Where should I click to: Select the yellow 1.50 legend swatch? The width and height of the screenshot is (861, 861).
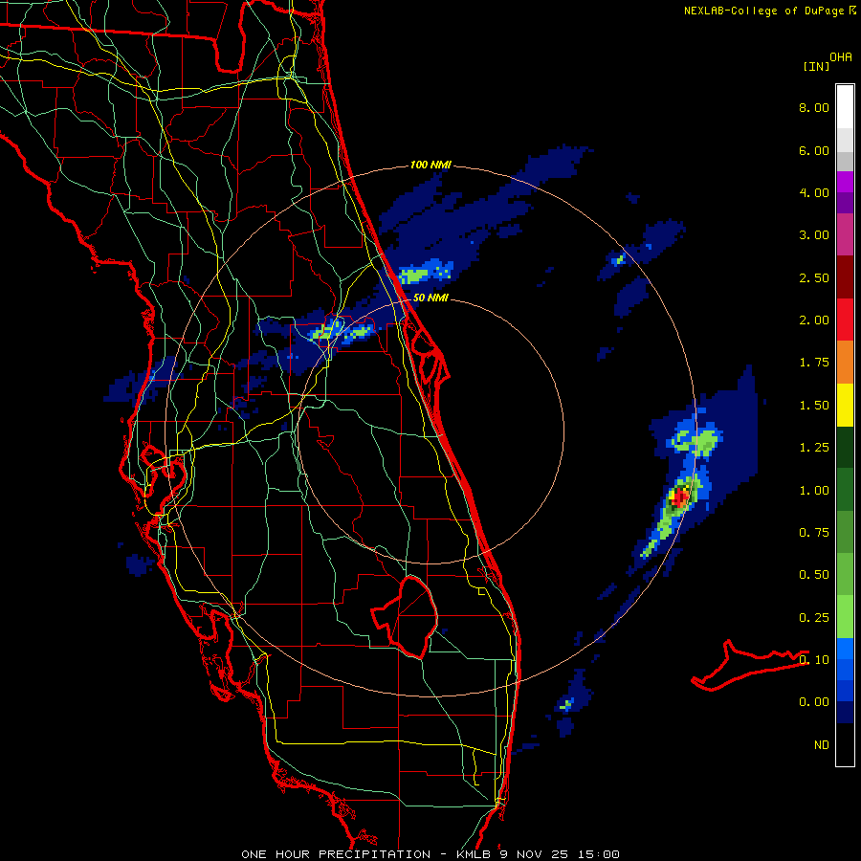845,405
